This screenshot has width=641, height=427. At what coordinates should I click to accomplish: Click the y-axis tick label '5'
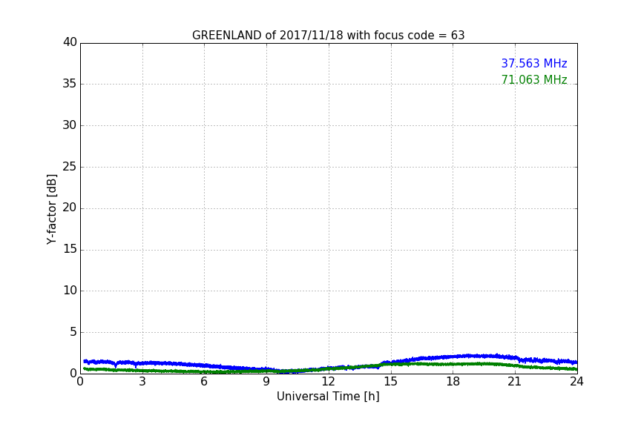point(73,332)
